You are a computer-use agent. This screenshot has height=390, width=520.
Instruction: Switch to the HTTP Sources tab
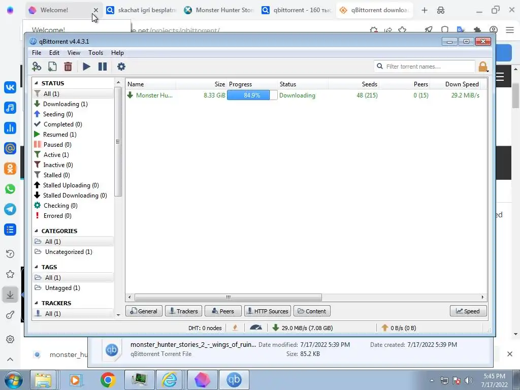pyautogui.click(x=268, y=311)
